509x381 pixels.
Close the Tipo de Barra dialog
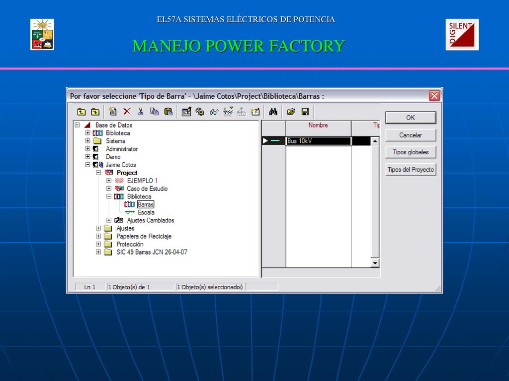pos(434,96)
